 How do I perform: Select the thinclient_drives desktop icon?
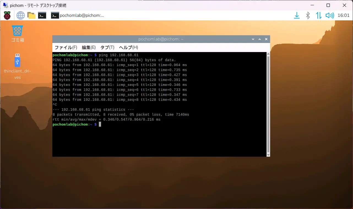coord(17,67)
